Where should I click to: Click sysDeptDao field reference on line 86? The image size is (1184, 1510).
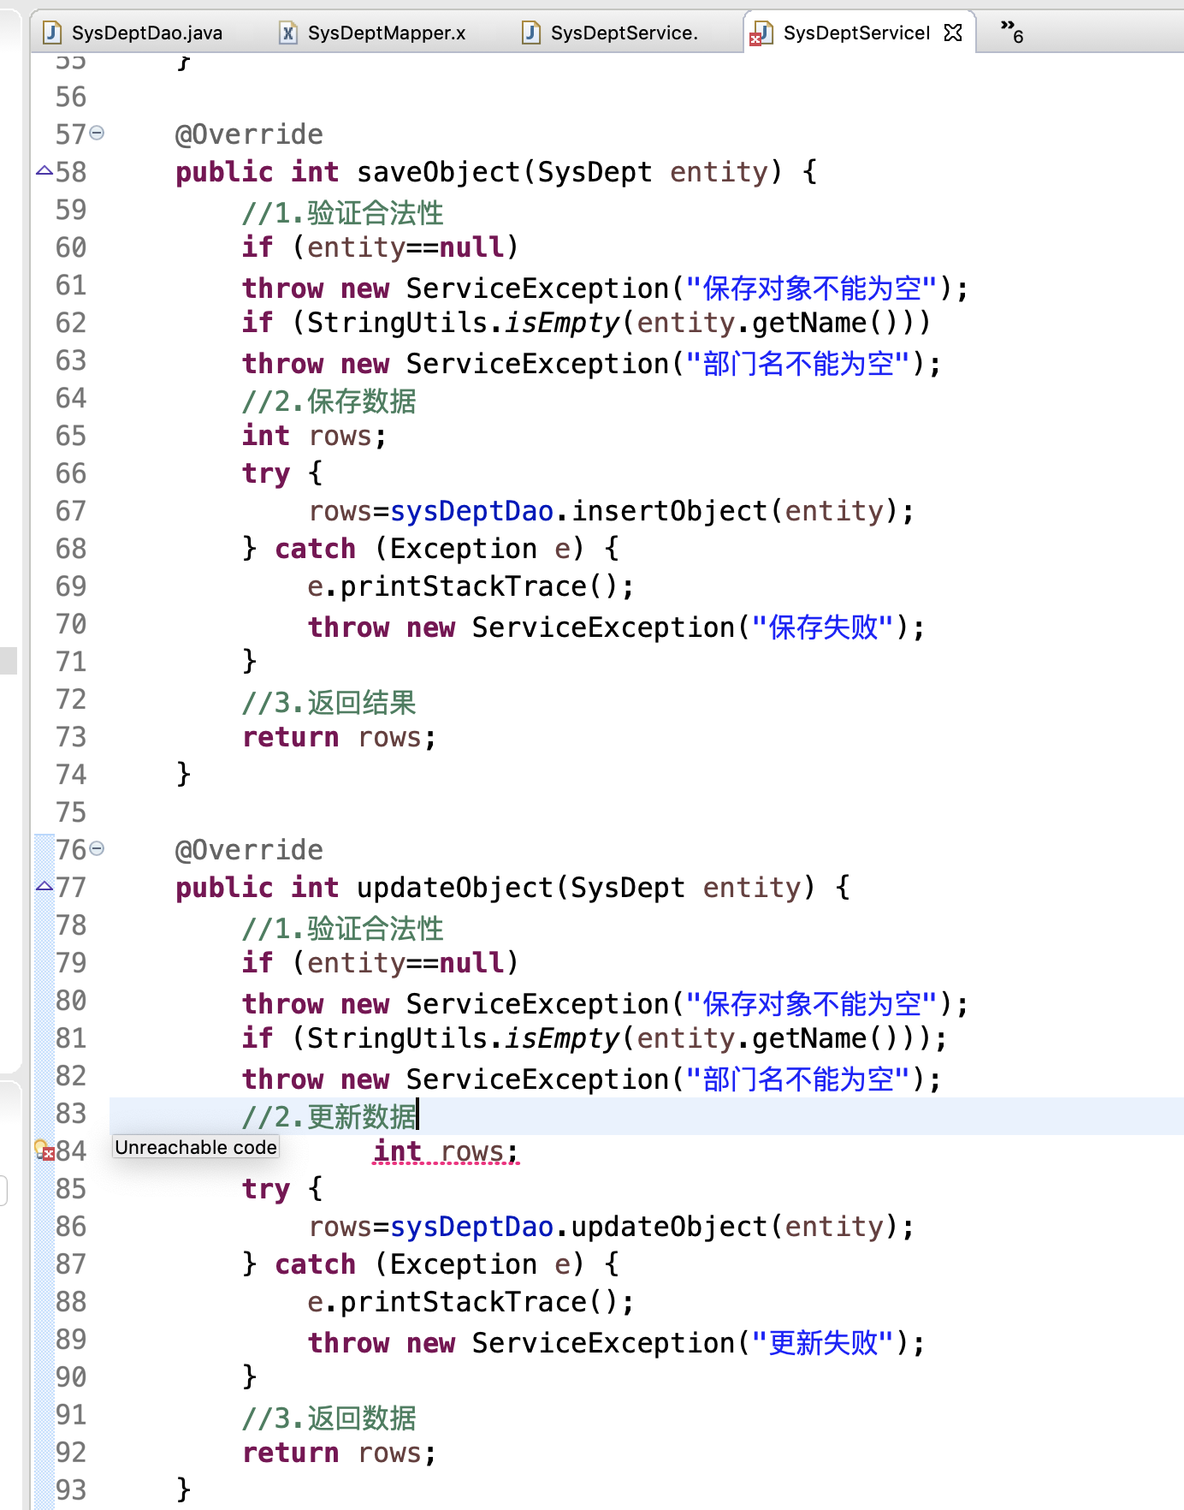click(x=472, y=1227)
